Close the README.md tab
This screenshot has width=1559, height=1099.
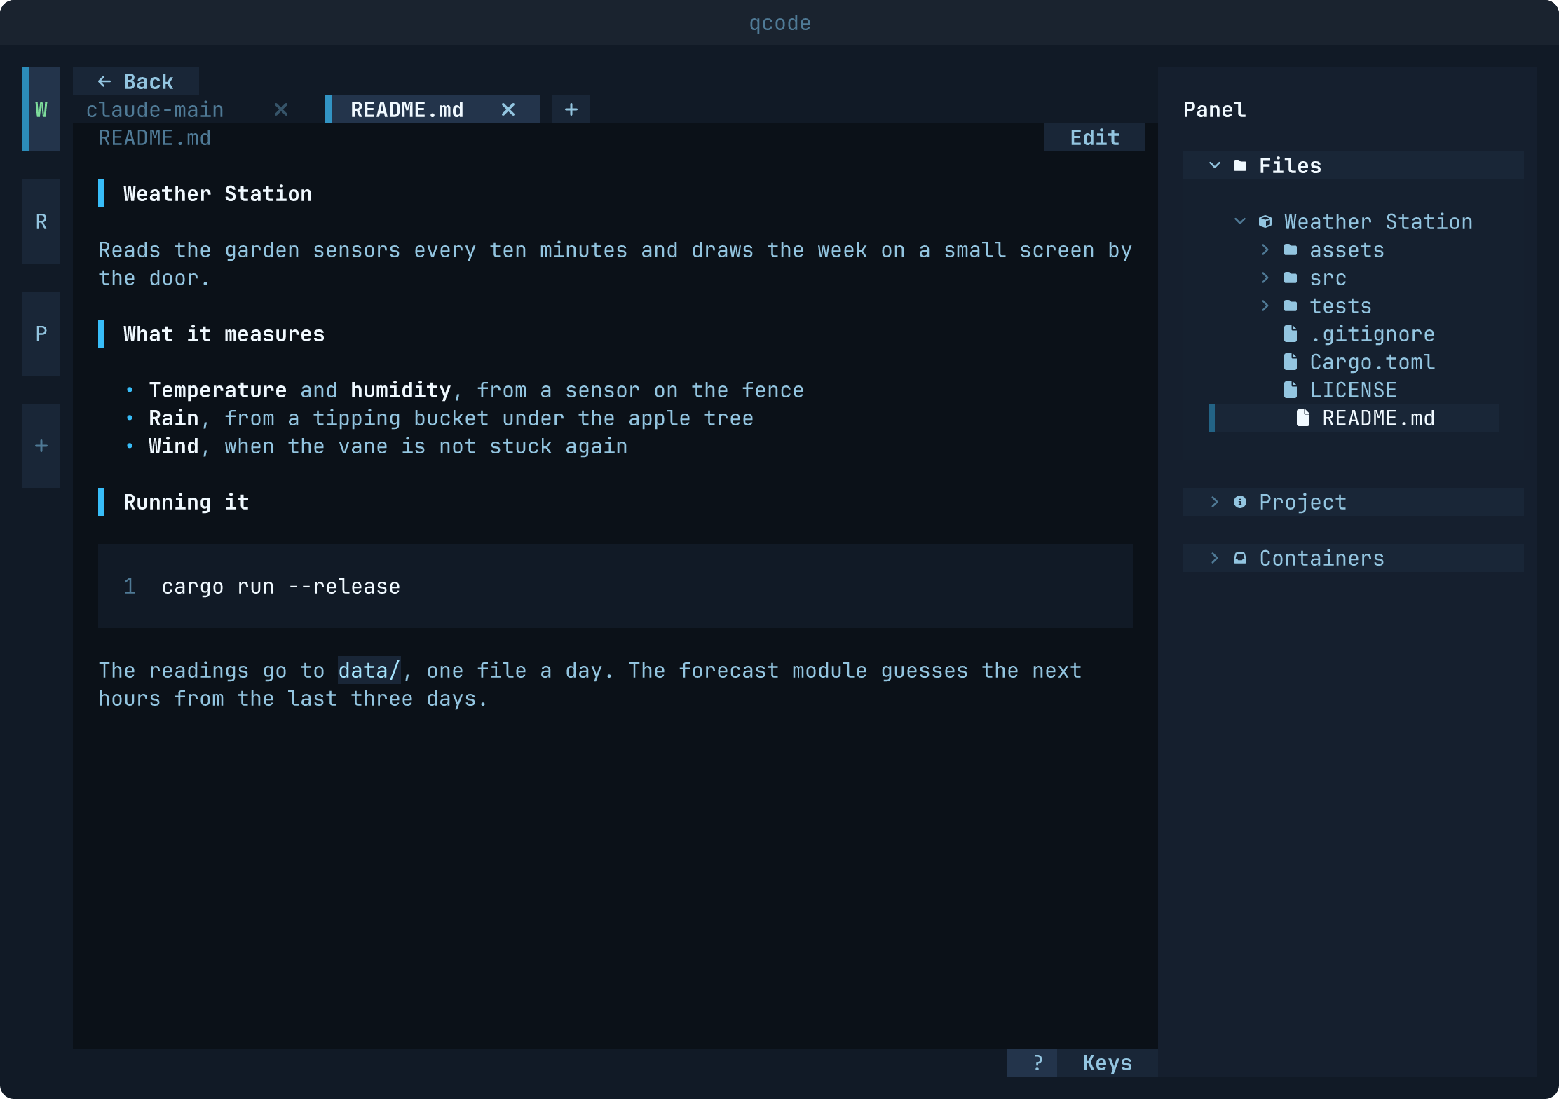[508, 109]
